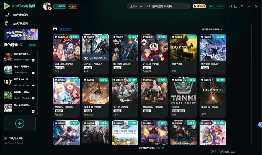The width and height of the screenshot is (262, 155).
Task: Select 全部手机游戏 in sidebar
Action: tap(20, 24)
